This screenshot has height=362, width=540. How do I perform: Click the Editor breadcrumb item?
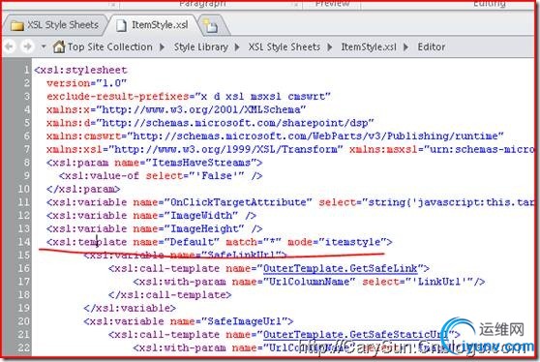coord(432,46)
